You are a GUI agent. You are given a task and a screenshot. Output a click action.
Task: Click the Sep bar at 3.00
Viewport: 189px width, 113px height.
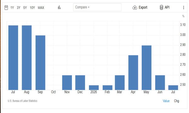pos(40,63)
